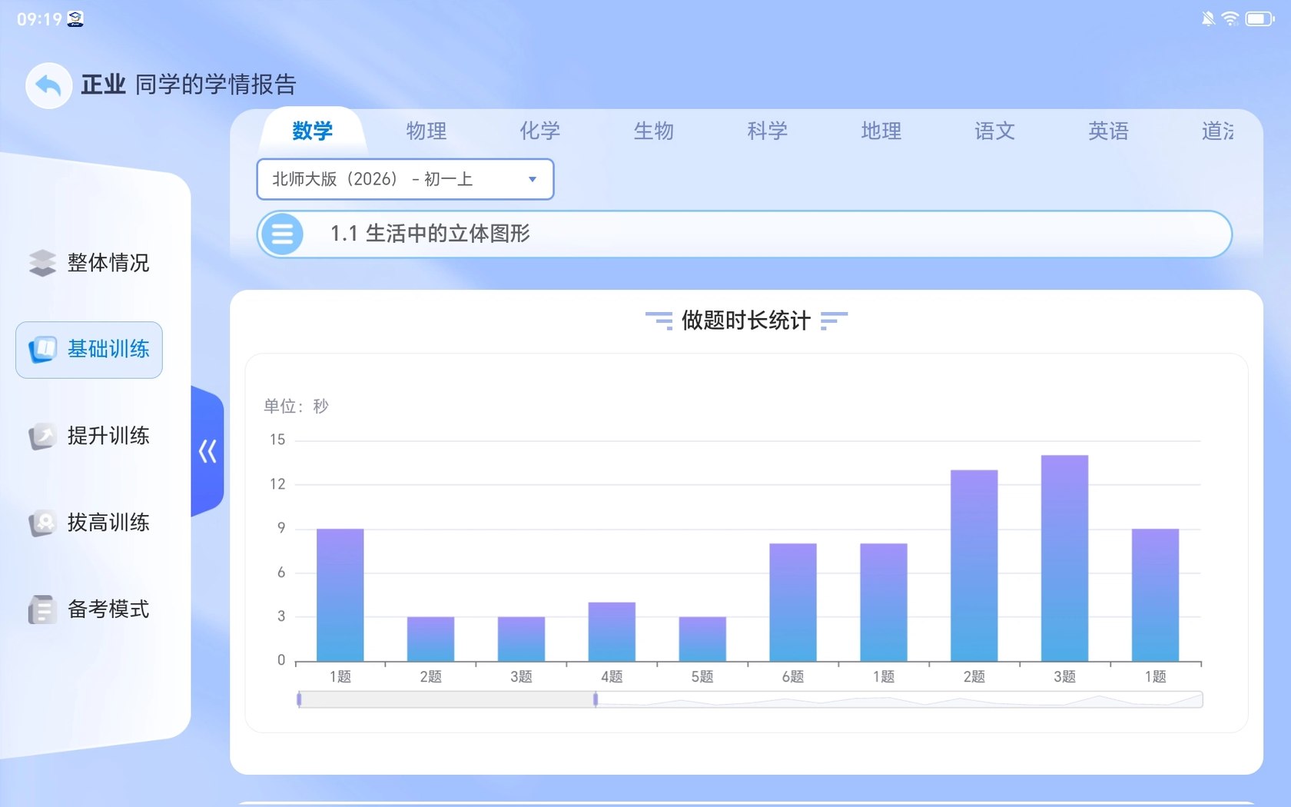Open the 英语 subject tab

pyautogui.click(x=1108, y=131)
